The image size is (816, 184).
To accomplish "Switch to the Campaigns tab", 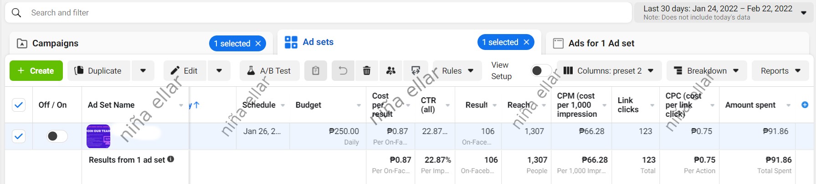I will (55, 44).
